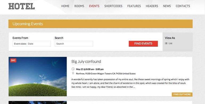Open the HOME menu item
This screenshot has width=205, height=104.
point(65,6)
